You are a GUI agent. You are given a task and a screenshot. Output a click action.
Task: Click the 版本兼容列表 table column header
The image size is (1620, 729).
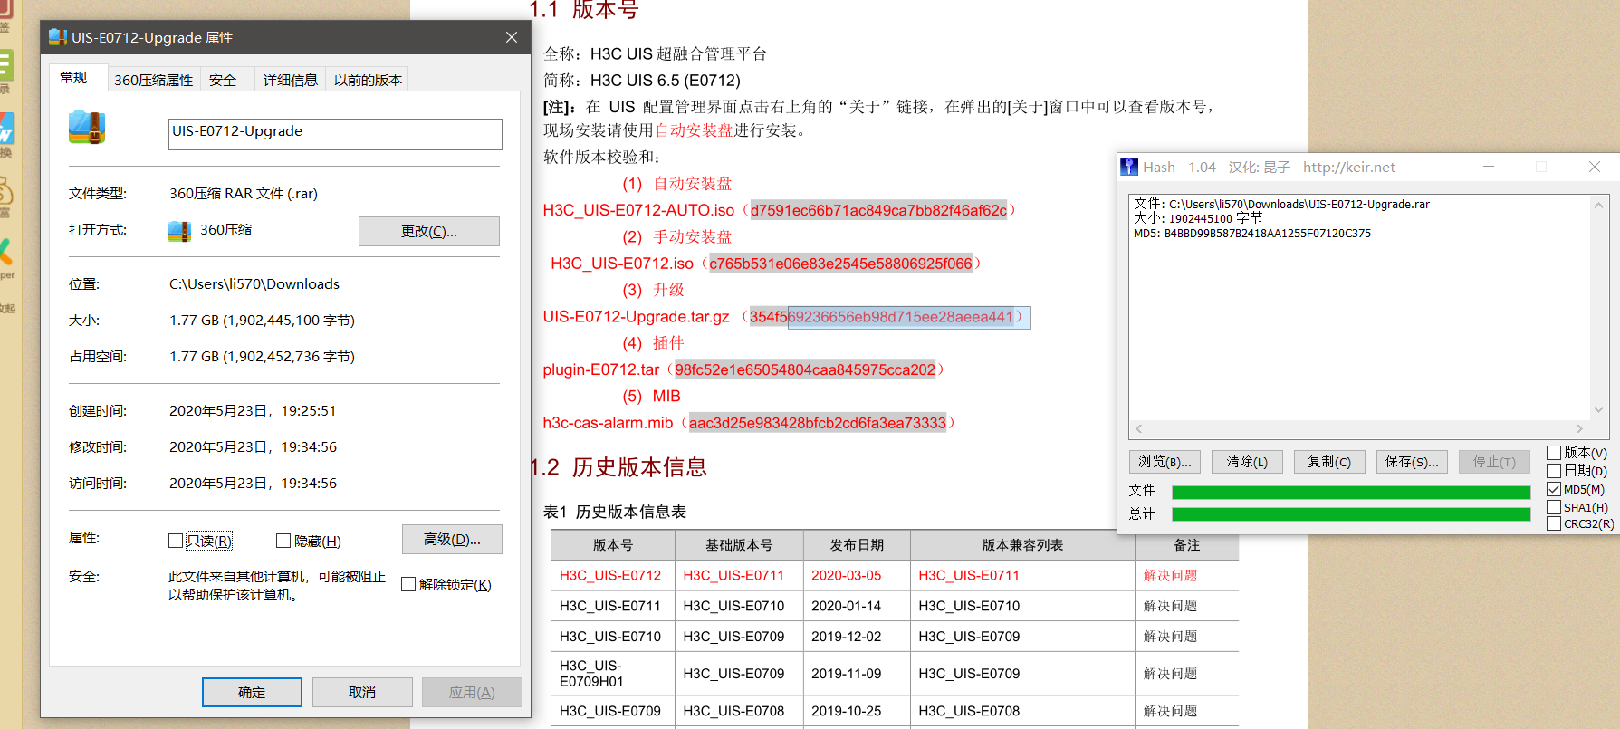coord(1022,545)
